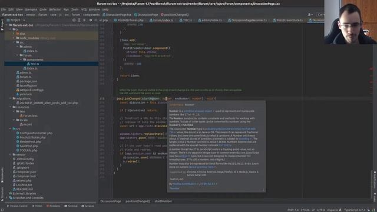Click the DiscussionPage breadcrumb below editor
377x212 pixels.
pos(111,201)
